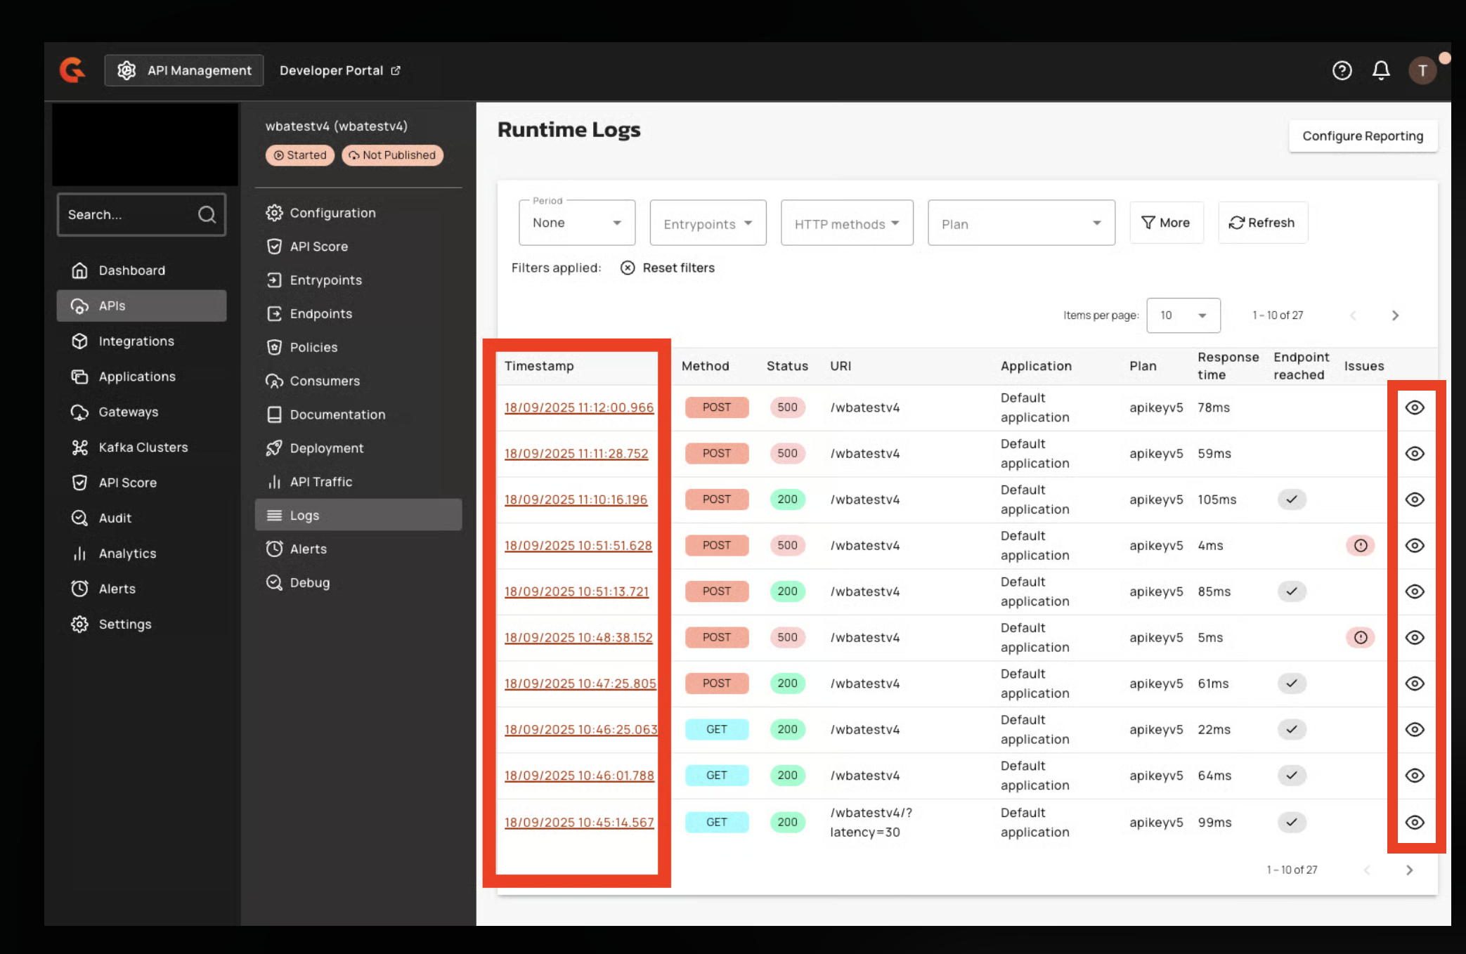Viewport: 1466px width, 954px height.
Task: Click eye icon on latency=30 request row
Action: pos(1414,822)
